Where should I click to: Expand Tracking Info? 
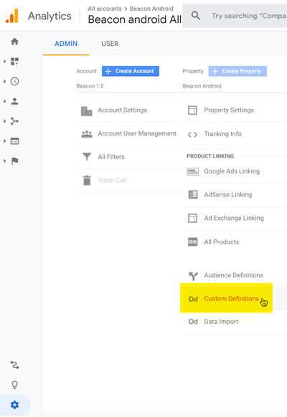(x=223, y=134)
